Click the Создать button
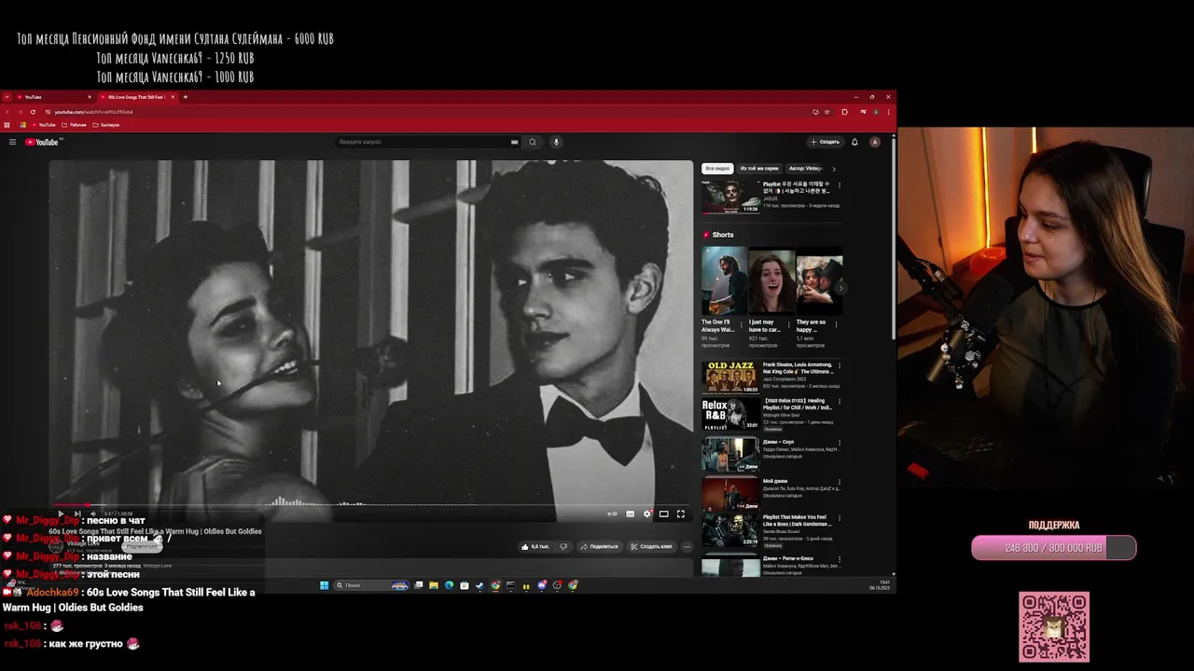This screenshot has height=671, width=1194. [825, 142]
